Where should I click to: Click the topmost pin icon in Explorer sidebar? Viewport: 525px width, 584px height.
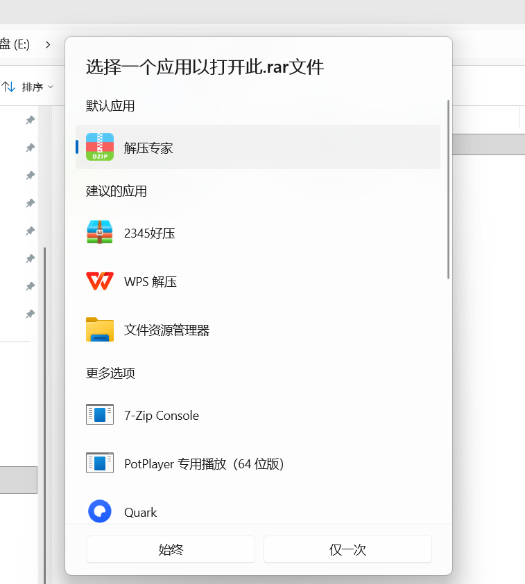[31, 120]
